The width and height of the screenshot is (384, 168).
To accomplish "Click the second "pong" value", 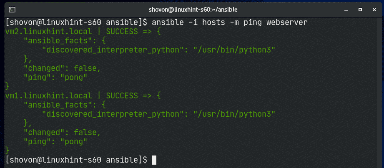I will click(74, 142).
